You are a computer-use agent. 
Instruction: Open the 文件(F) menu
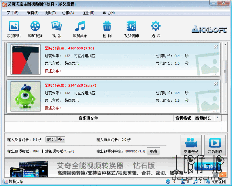pyautogui.click(x=12, y=13)
